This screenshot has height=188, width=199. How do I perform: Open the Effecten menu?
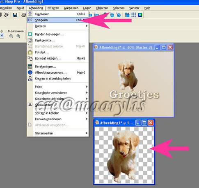click(x=53, y=8)
